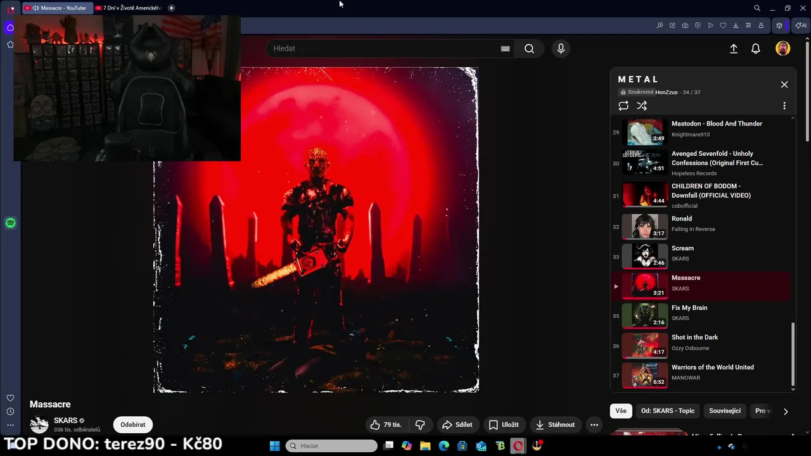Select the Od: SKARS - Topic chip

coord(668,411)
